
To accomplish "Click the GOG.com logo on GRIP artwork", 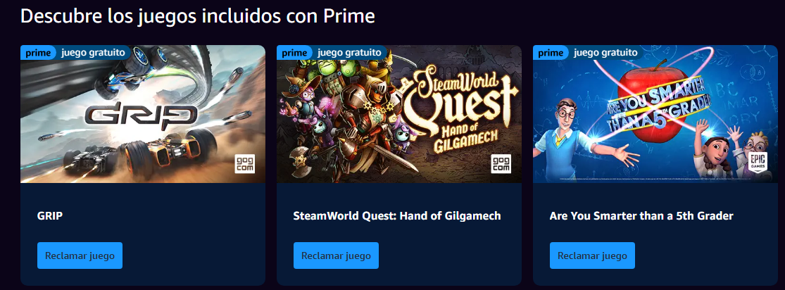I will (x=245, y=164).
